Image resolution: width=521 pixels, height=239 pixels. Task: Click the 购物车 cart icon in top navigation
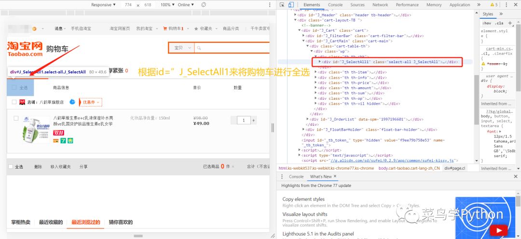point(165,28)
